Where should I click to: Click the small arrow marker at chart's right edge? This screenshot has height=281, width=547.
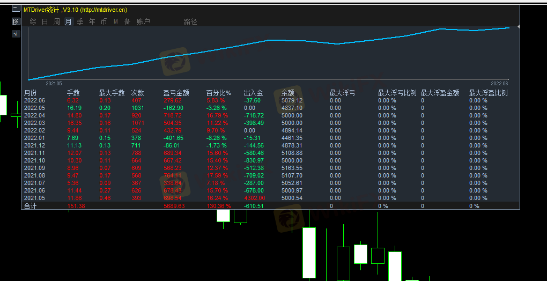point(518,26)
